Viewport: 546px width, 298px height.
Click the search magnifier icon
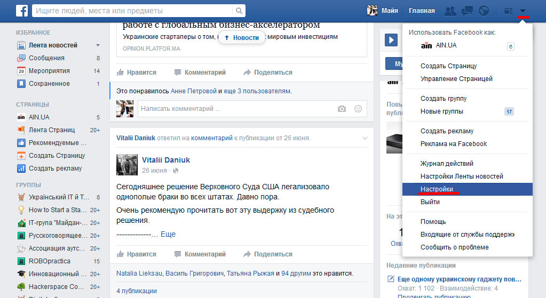pyautogui.click(x=239, y=11)
